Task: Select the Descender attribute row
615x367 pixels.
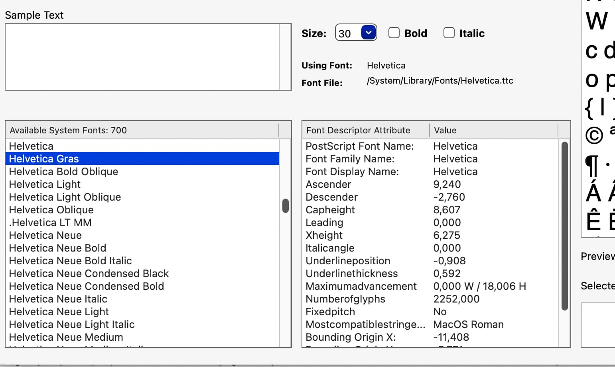Action: coord(431,197)
